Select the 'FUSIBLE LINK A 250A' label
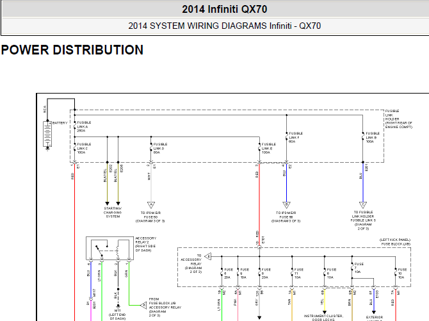The image size is (429, 321). click(x=84, y=126)
